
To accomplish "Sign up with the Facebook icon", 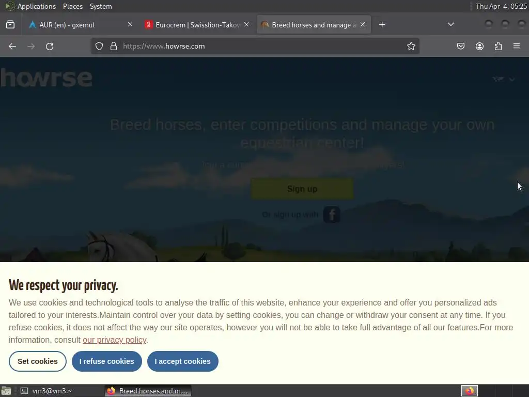I will [x=332, y=215].
